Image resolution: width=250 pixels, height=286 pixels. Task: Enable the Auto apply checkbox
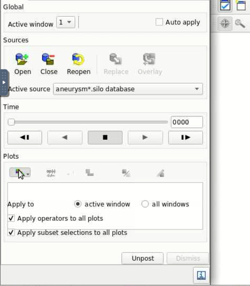(159, 22)
